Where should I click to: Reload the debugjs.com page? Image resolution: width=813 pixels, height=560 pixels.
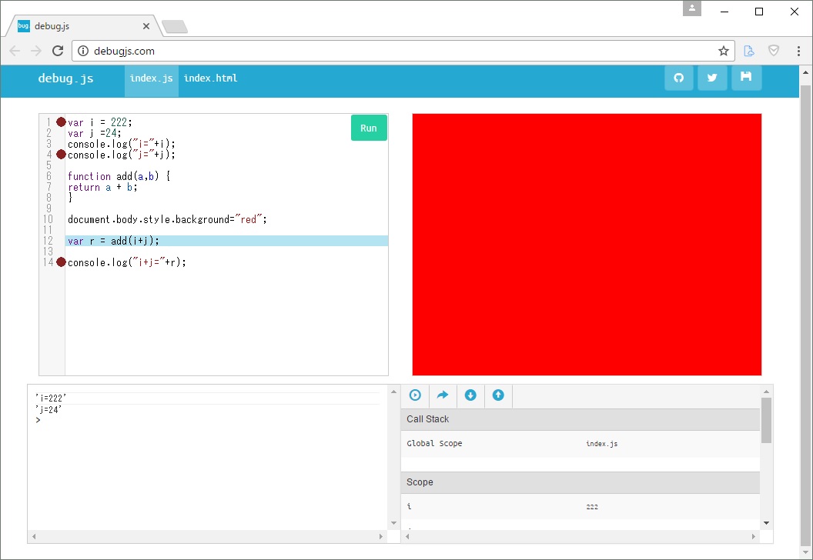coord(58,51)
